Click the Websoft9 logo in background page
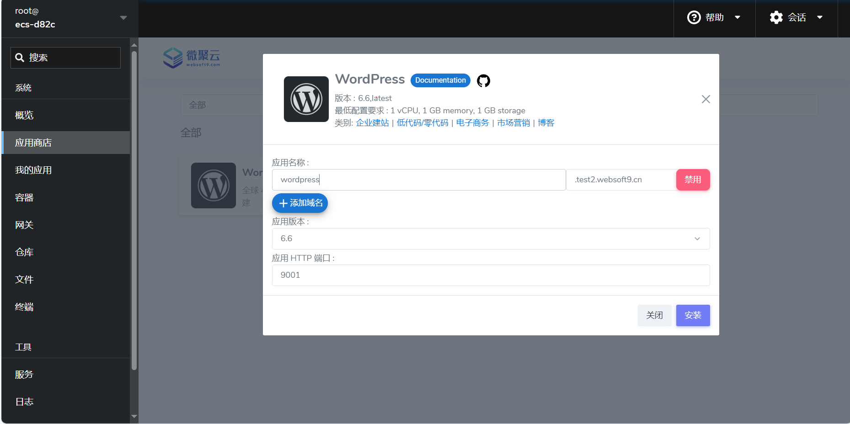850x424 pixels. point(192,58)
